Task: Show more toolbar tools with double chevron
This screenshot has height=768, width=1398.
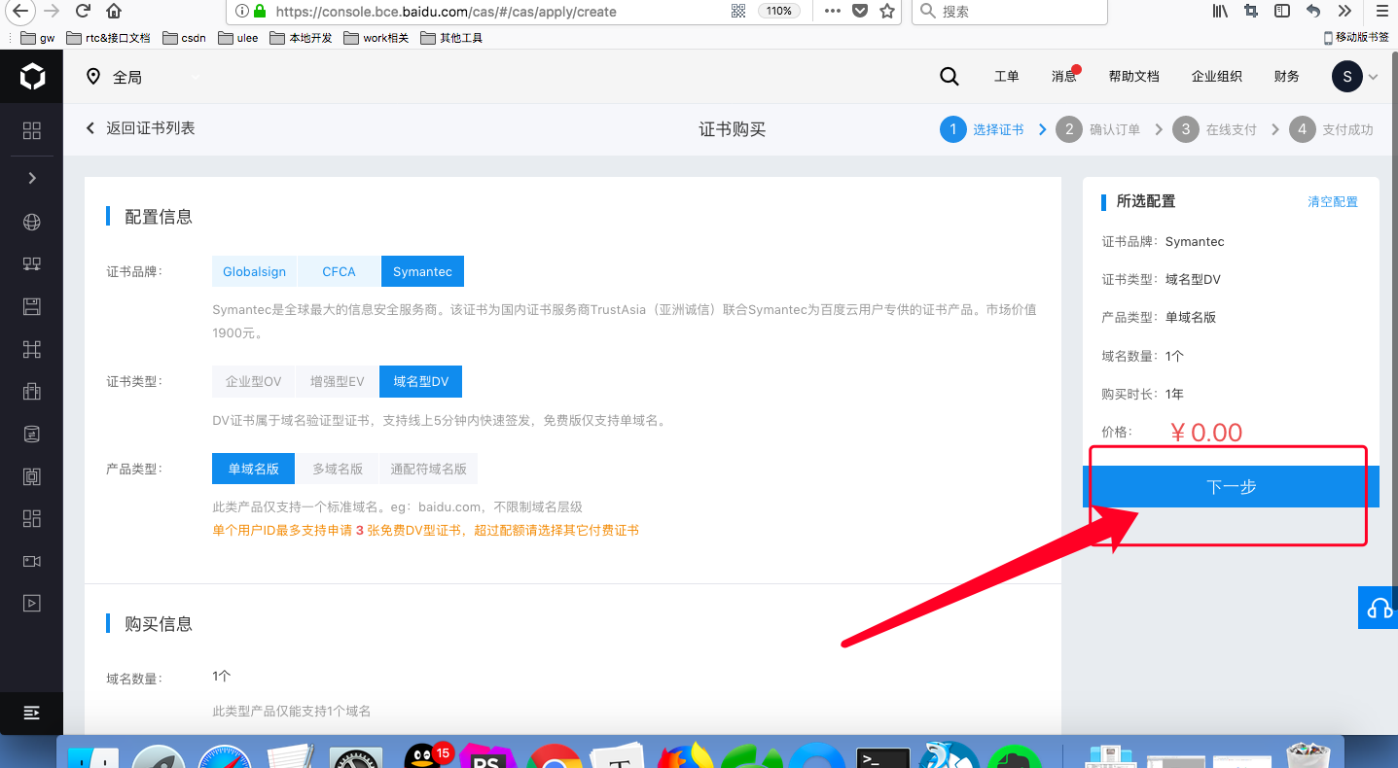Action: (1344, 12)
